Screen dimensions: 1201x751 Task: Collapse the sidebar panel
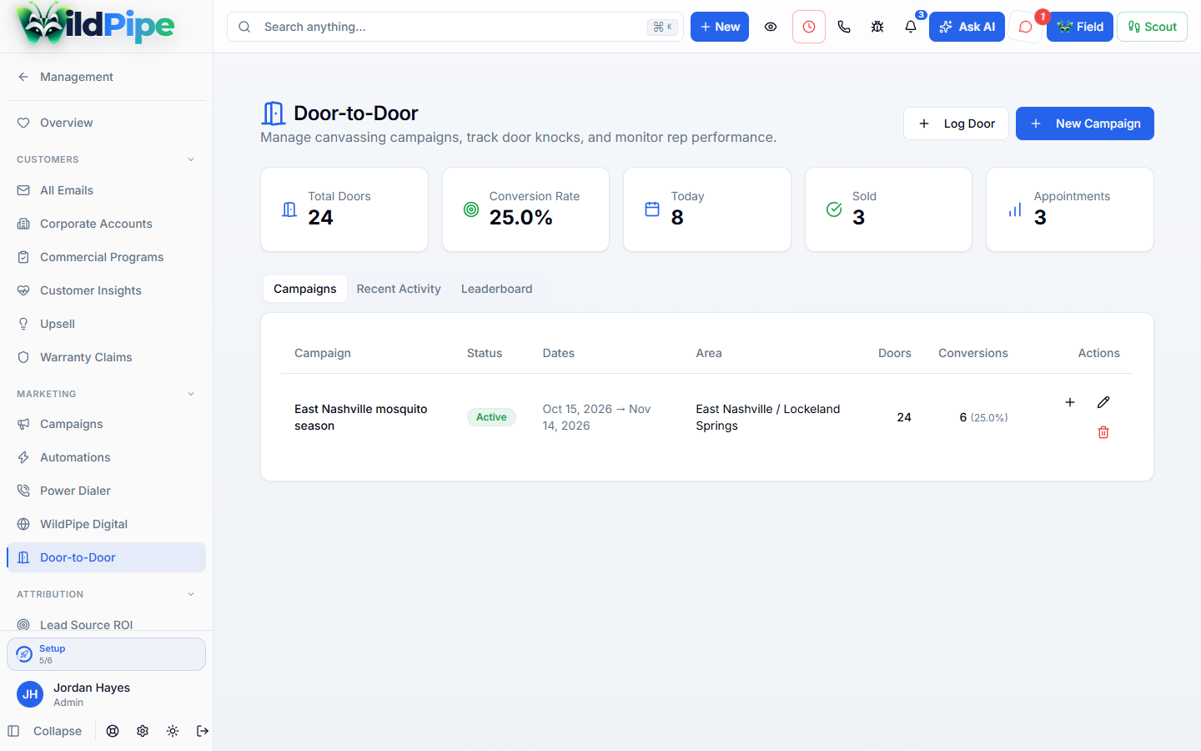coord(45,731)
